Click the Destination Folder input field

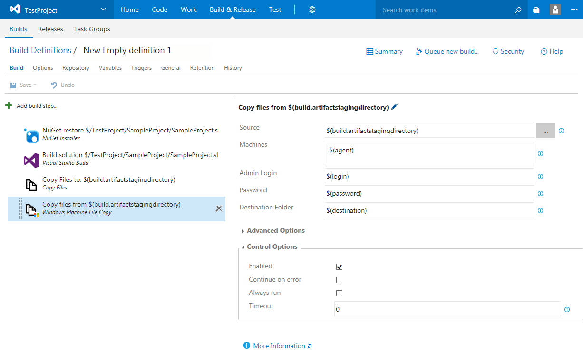pyautogui.click(x=429, y=210)
